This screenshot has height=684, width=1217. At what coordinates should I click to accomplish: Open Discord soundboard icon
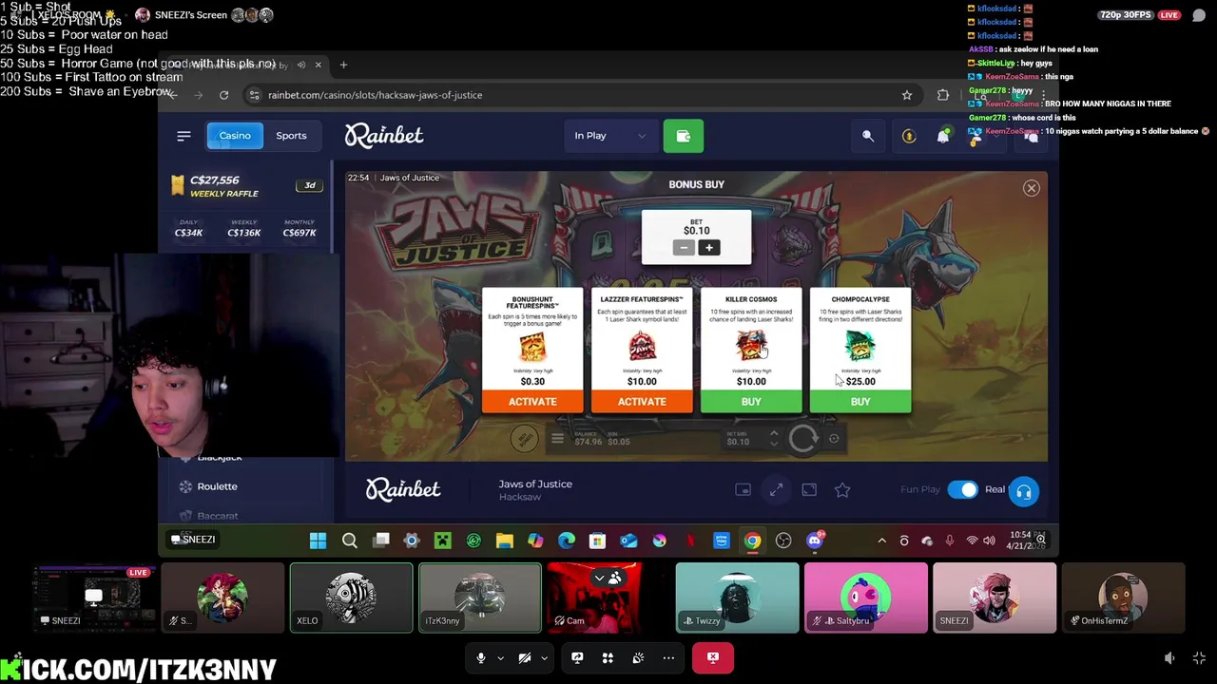coord(638,657)
